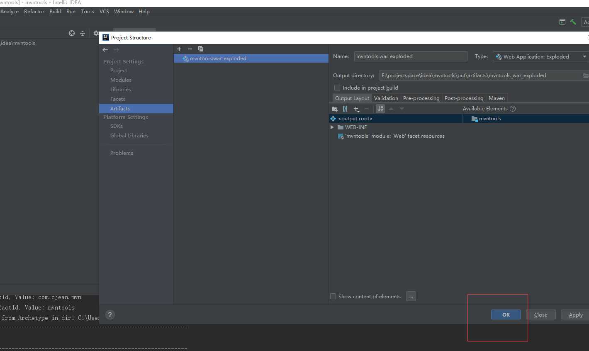Open Available Elements help icon
This screenshot has height=351, width=589.
pyautogui.click(x=513, y=109)
